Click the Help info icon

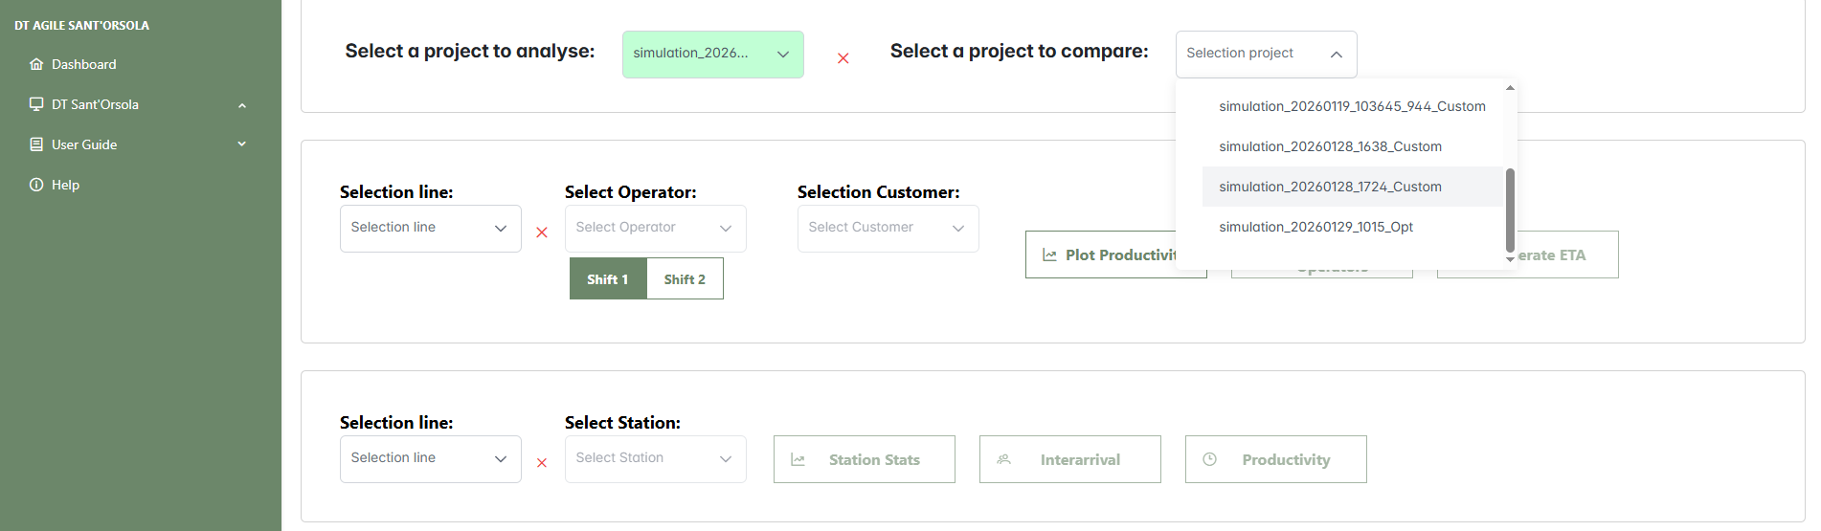[x=36, y=185]
